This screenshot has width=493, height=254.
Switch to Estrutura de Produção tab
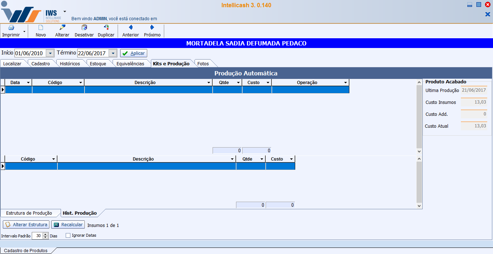(x=29, y=213)
